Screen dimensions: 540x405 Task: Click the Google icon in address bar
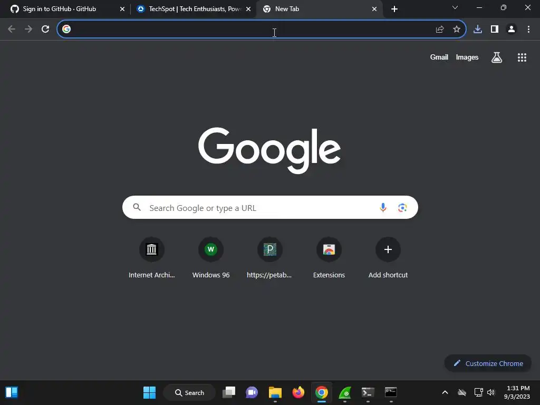66,29
